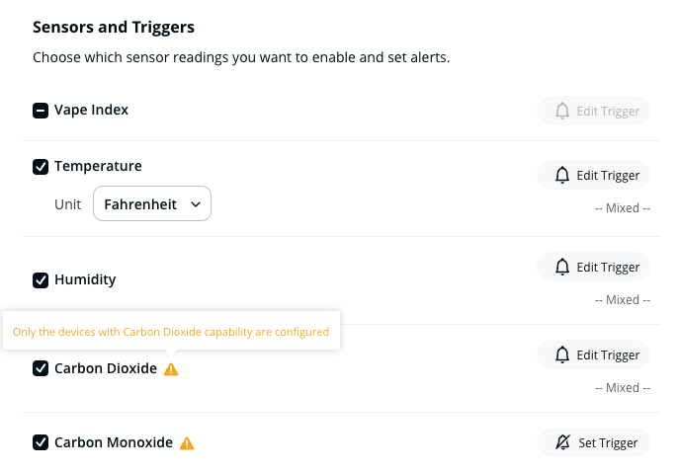Viewport: 680px width, 472px height.
Task: Click the Edit Trigger label for Temperature
Action: click(x=608, y=176)
